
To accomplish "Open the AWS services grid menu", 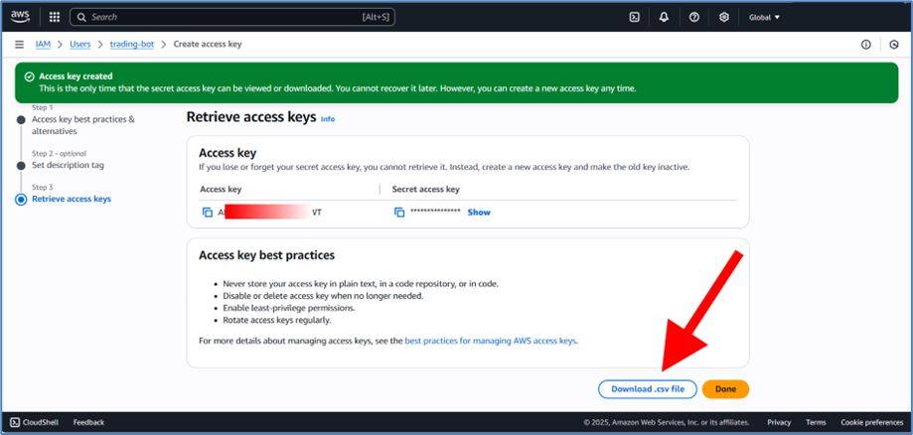I will pyautogui.click(x=54, y=17).
